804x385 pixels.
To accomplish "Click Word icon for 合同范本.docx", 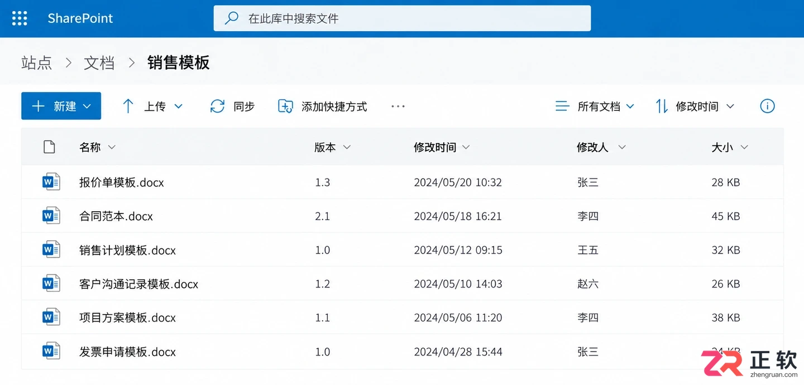I will click(x=51, y=216).
